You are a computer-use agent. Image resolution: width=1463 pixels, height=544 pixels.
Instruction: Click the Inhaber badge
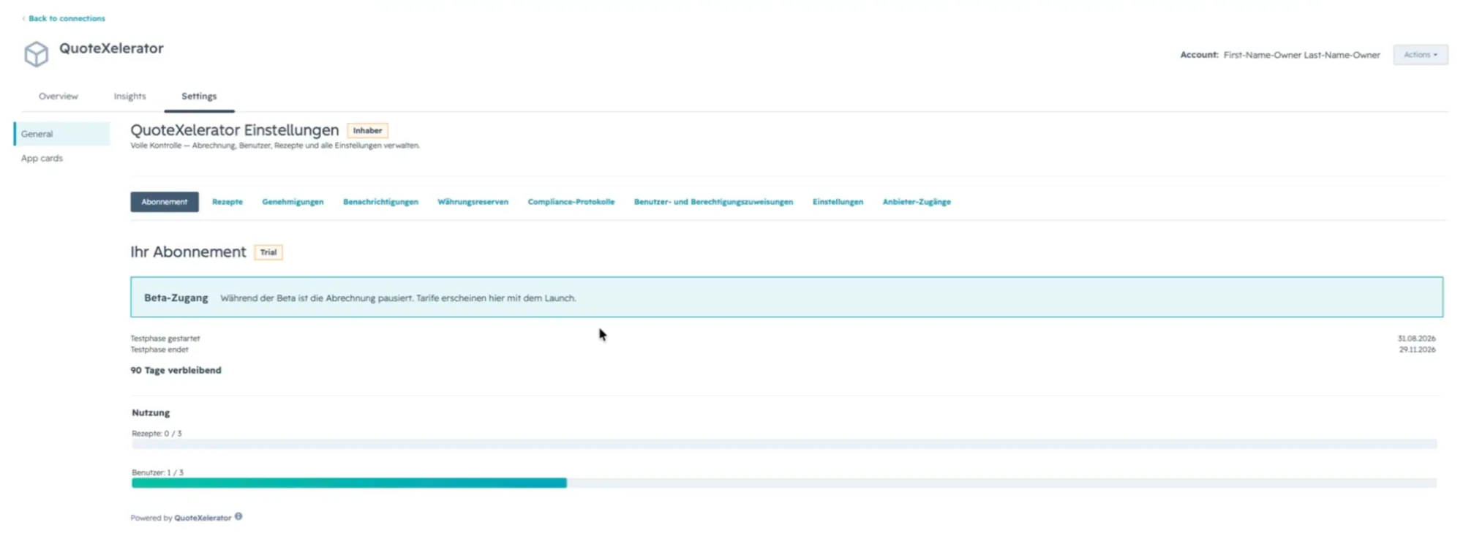coord(367,131)
